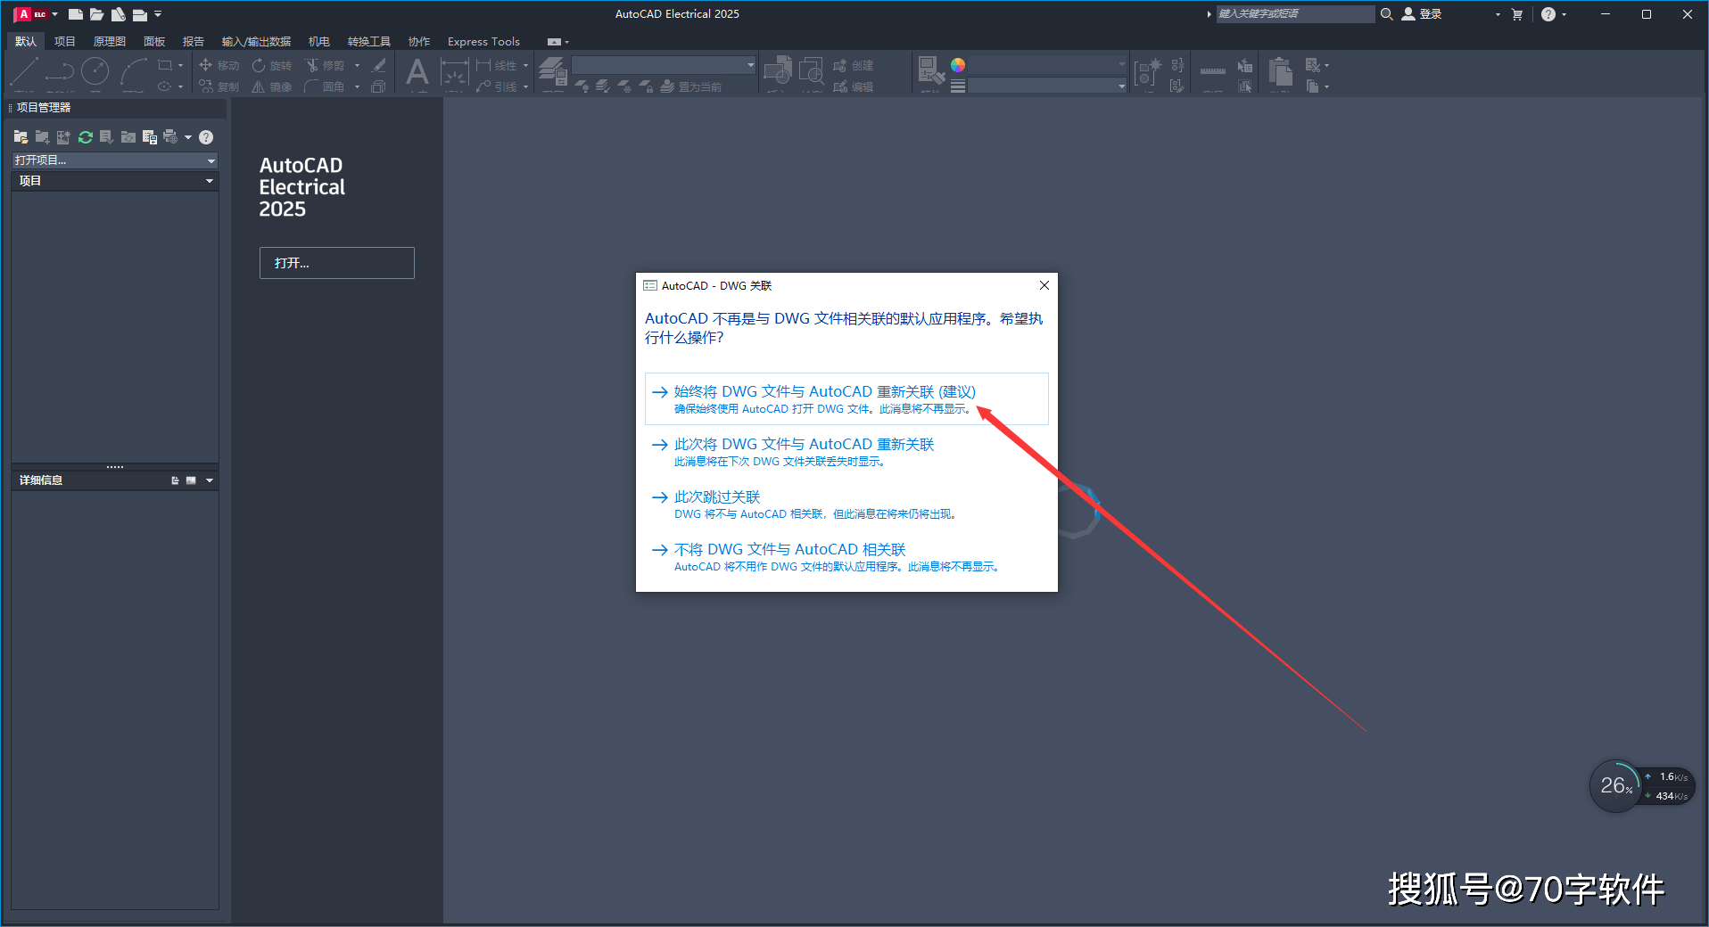Click the keyword search input field

1295,14
